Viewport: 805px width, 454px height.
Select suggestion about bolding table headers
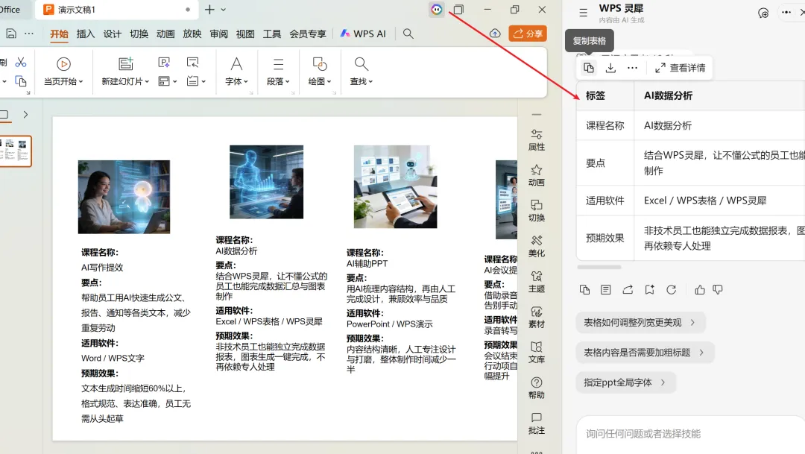tap(645, 353)
